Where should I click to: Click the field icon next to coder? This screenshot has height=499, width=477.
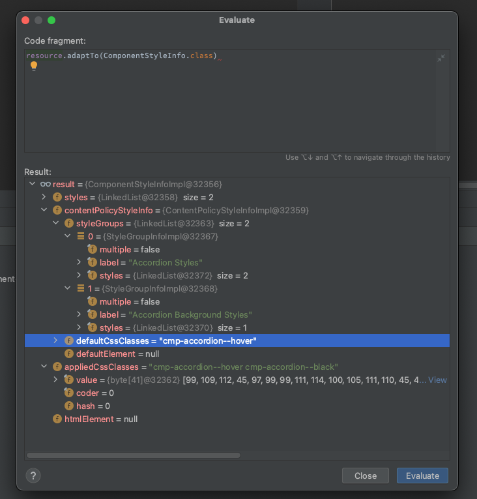(x=69, y=393)
